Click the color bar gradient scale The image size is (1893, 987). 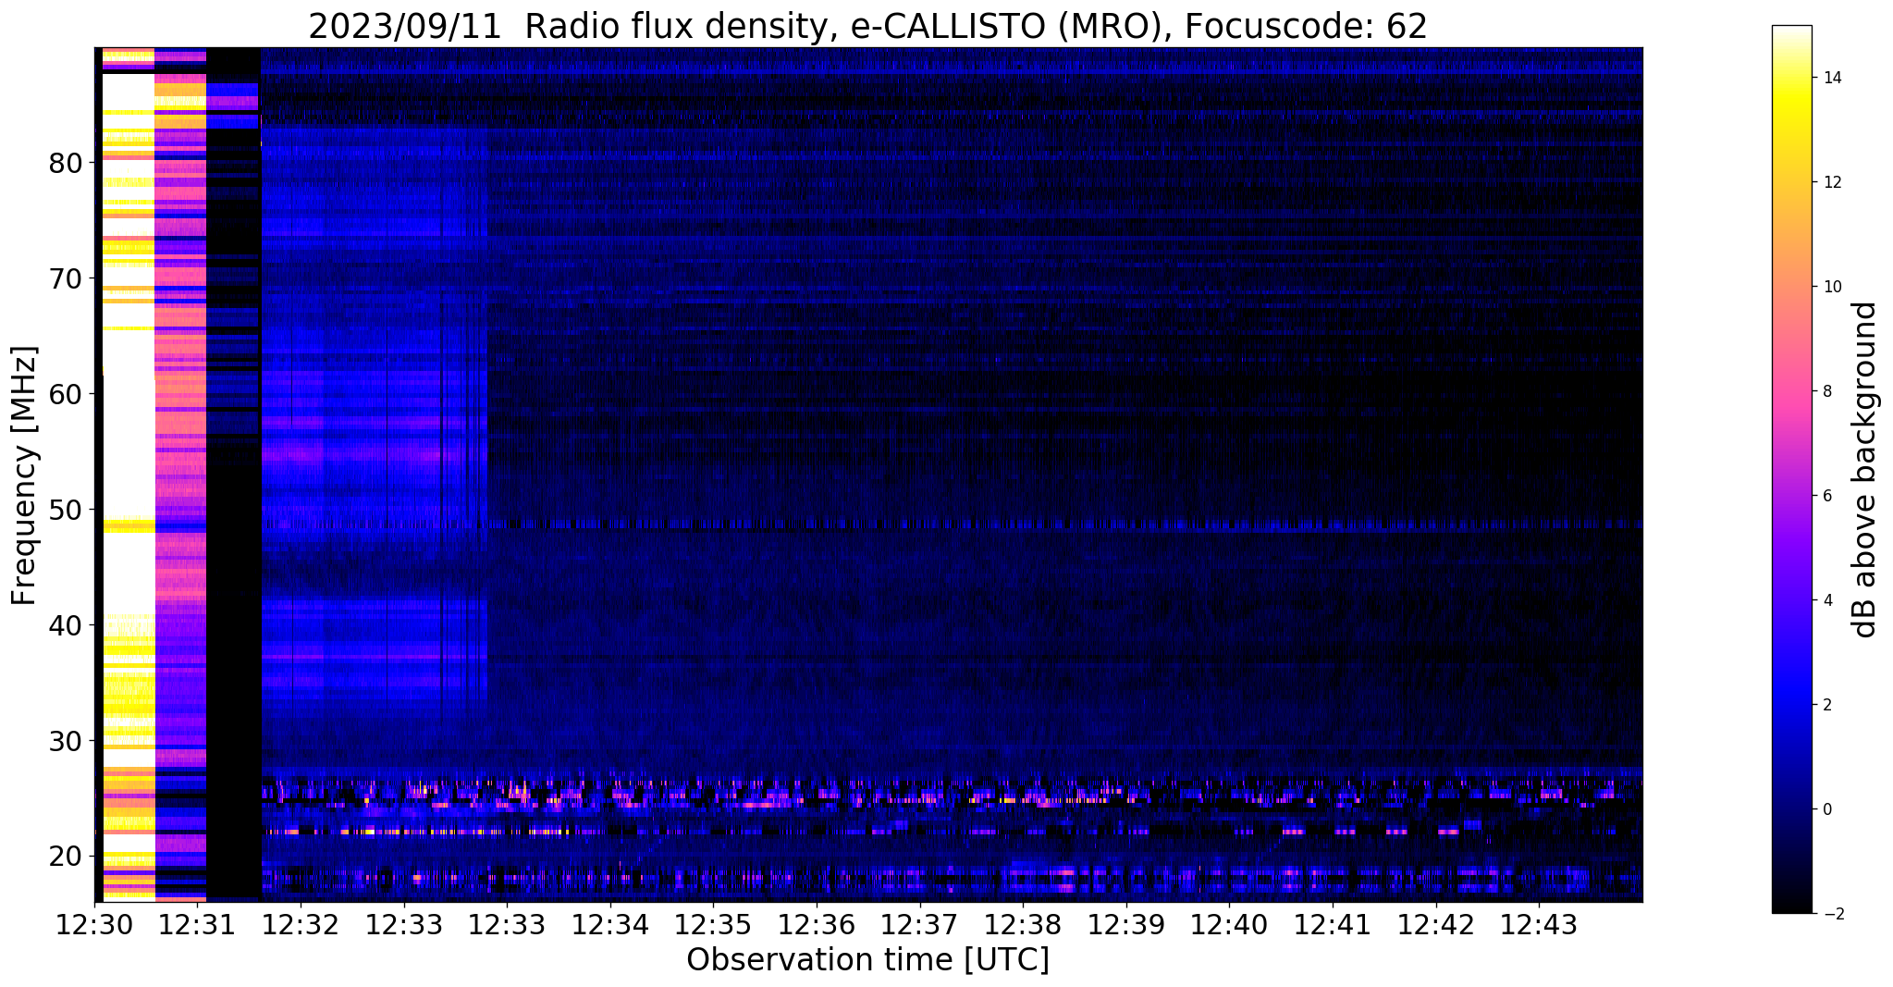[x=1791, y=469]
